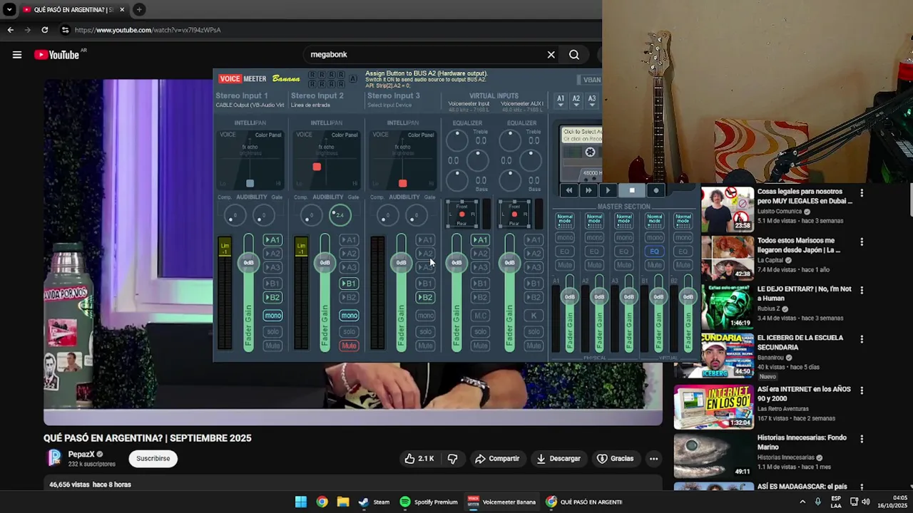Open more actions menu beside Gracias
This screenshot has width=913, height=513.
[x=653, y=459]
